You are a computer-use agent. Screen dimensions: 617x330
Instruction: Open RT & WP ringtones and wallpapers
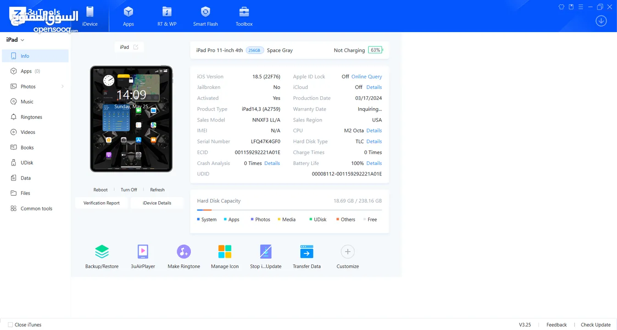(x=167, y=16)
